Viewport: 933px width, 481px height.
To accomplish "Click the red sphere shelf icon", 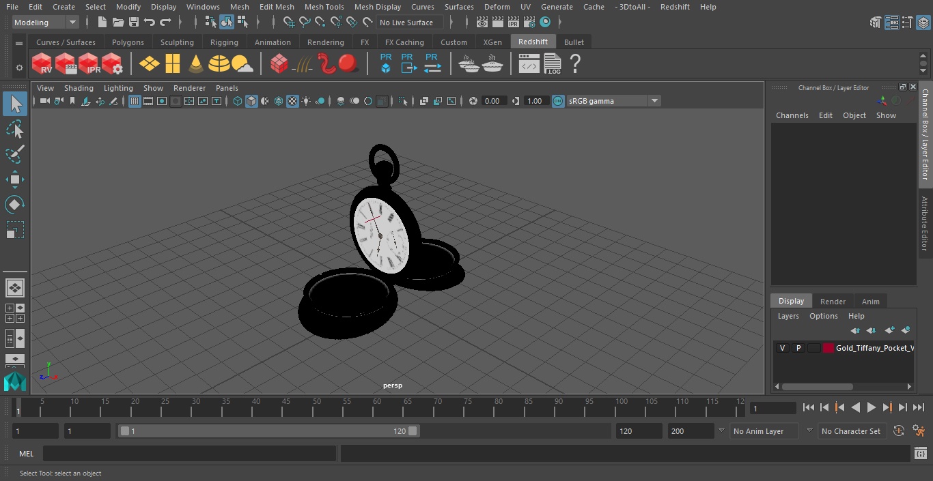I will [x=348, y=64].
